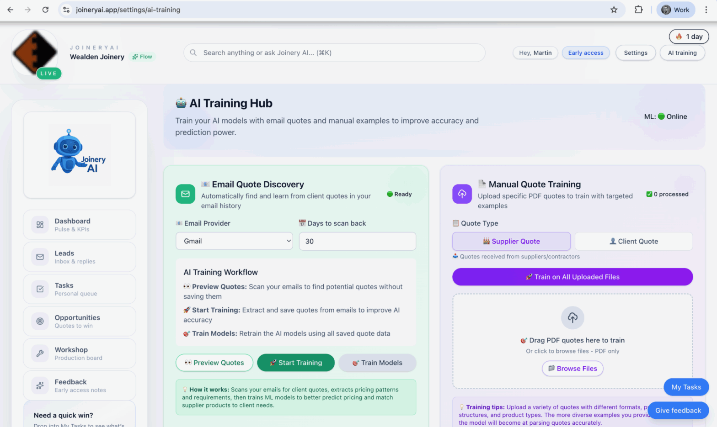Click the Leads envelope icon
The image size is (717, 427).
coord(40,257)
